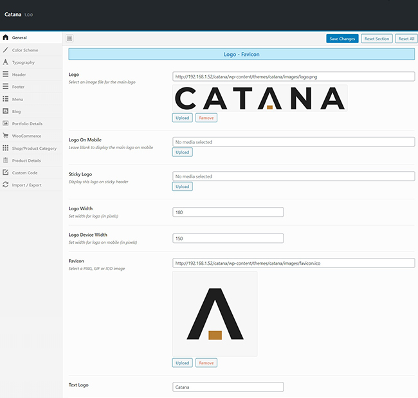Open Custom Code section
Viewport: 418px width, 398px height.
[31, 173]
